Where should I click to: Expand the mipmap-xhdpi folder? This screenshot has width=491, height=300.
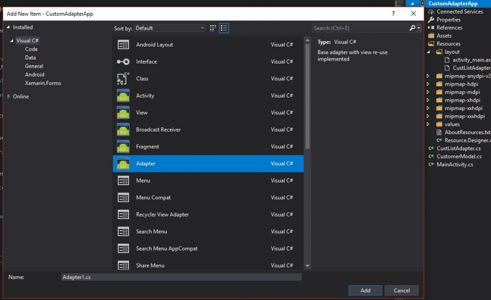(x=428, y=100)
